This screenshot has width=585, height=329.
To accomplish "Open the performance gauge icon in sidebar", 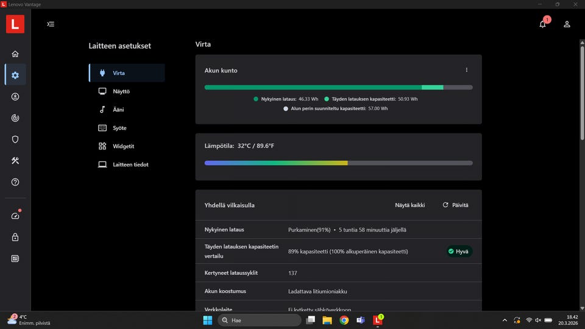I will (x=15, y=216).
